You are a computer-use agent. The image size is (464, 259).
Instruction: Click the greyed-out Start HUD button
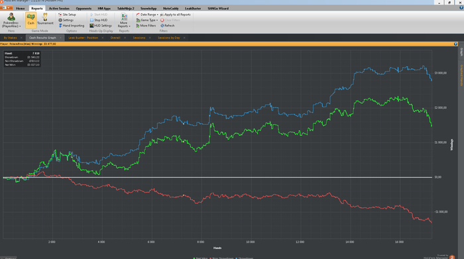[99, 15]
